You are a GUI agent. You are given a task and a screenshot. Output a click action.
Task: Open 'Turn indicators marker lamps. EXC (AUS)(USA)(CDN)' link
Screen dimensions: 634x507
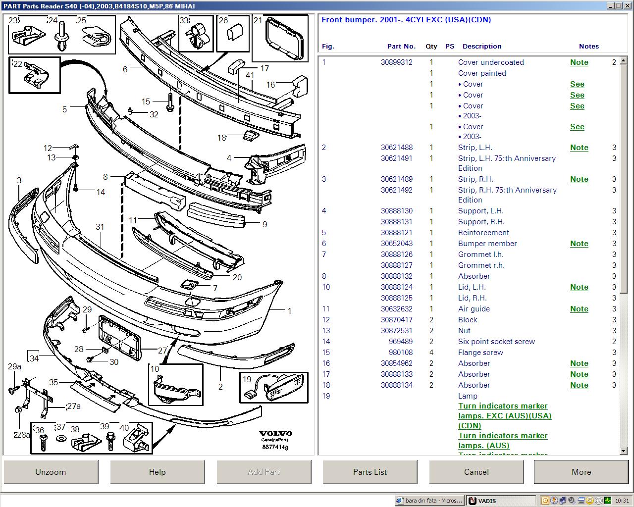click(505, 416)
